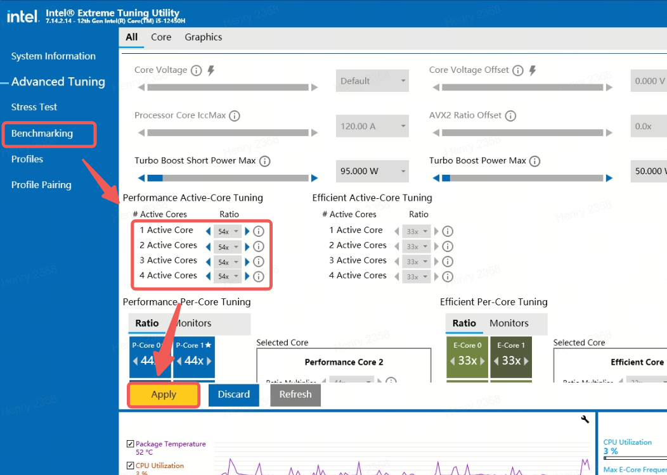Decrease E-Core 0 ratio arrow
The width and height of the screenshot is (667, 475).
[453, 361]
